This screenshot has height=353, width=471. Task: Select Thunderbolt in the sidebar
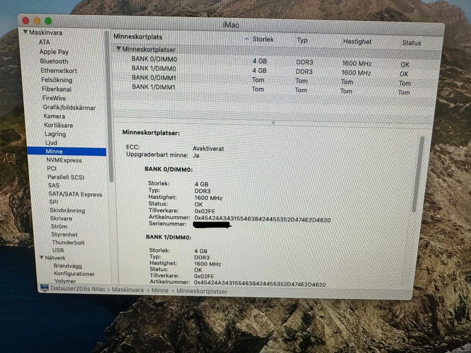[x=68, y=242]
